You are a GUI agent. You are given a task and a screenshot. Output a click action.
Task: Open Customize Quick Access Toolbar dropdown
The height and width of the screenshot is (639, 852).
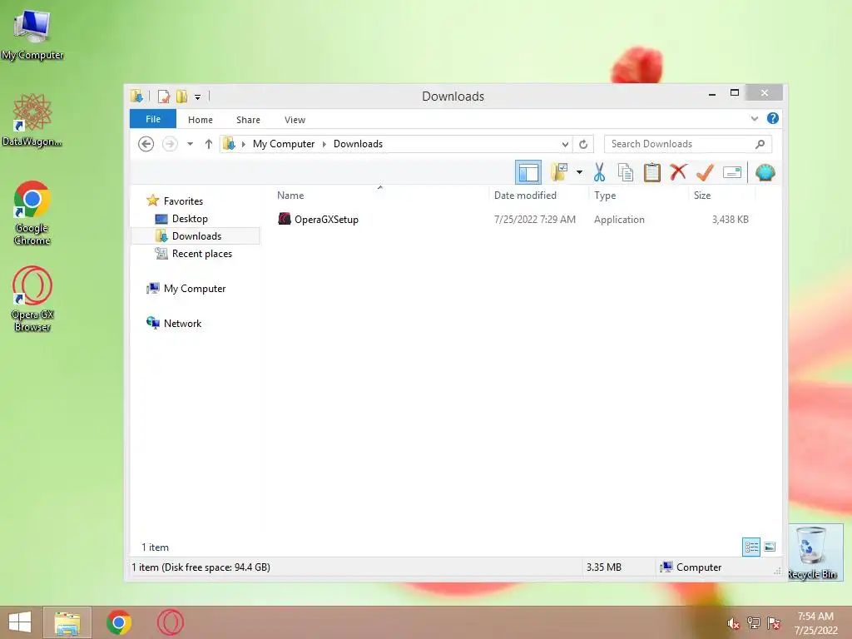point(198,97)
